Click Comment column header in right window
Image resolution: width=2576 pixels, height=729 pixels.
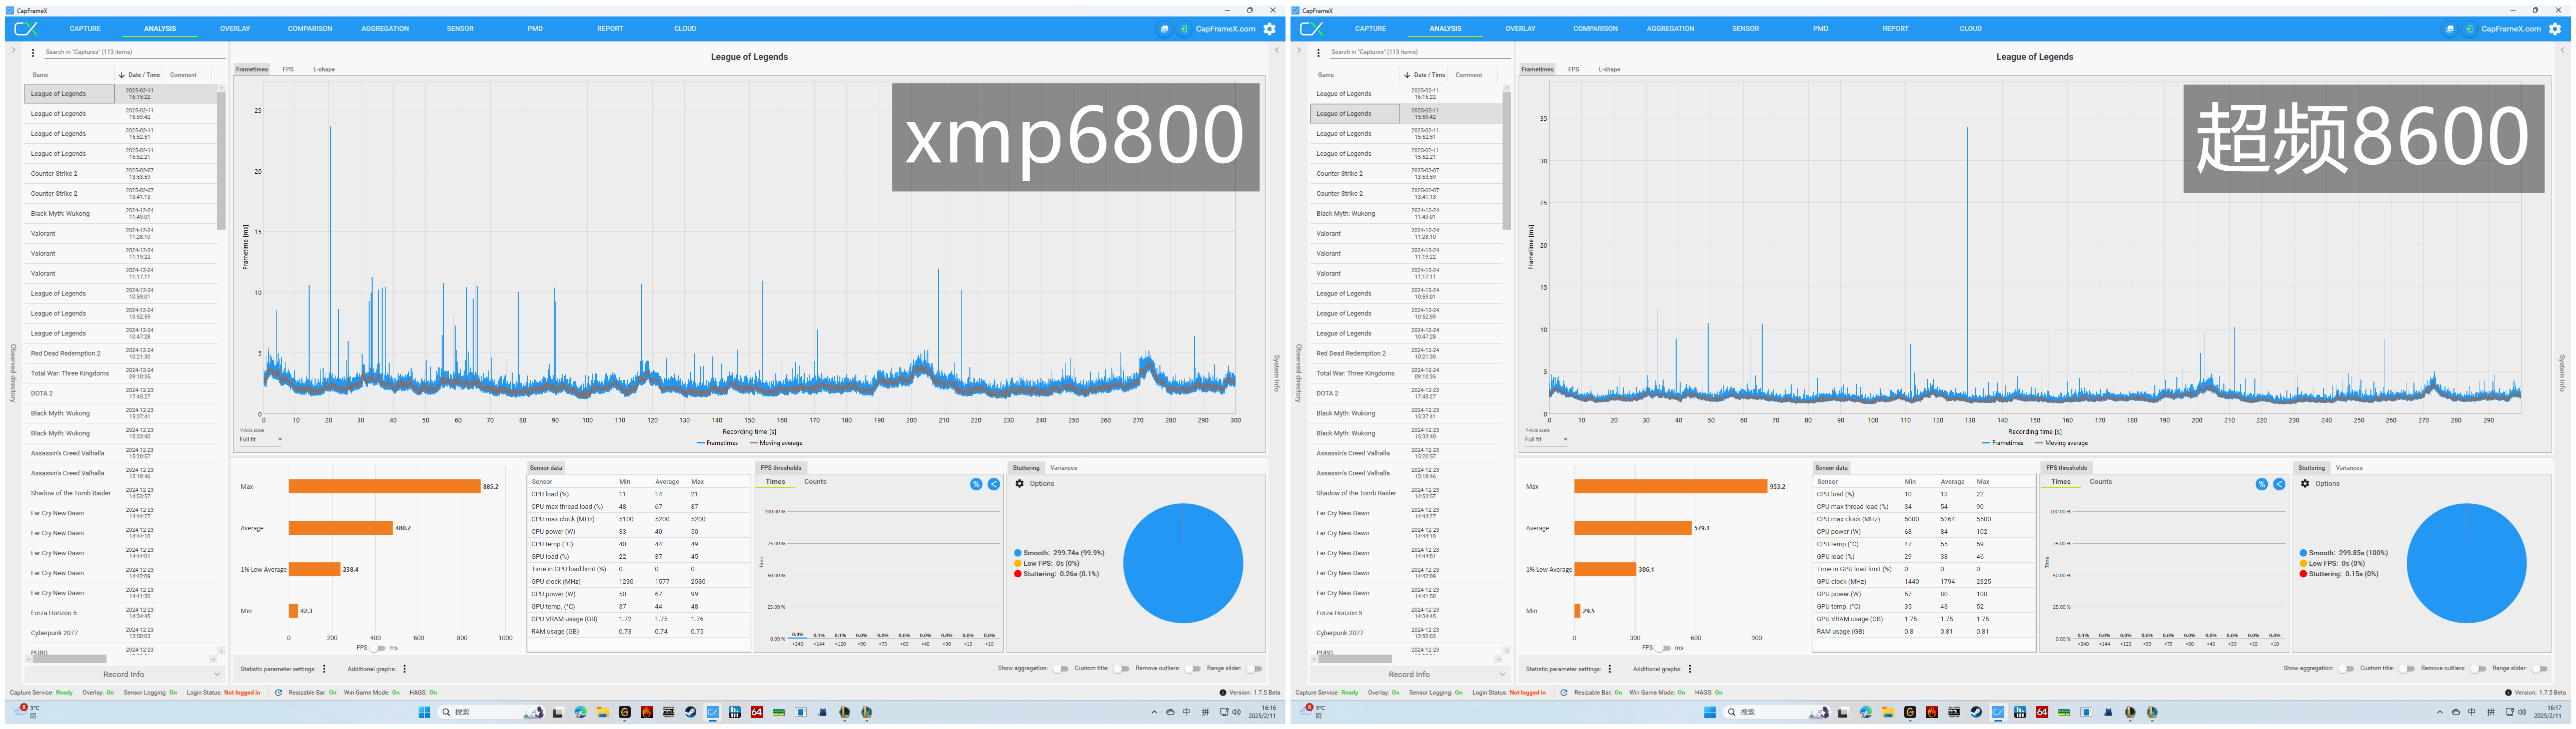[1469, 75]
